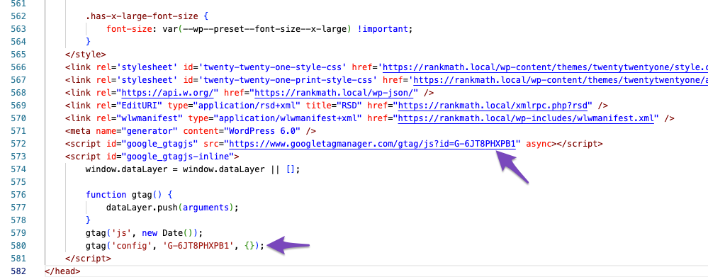
Task: Open the wlwmanifest.xml URL
Action: click(526, 118)
